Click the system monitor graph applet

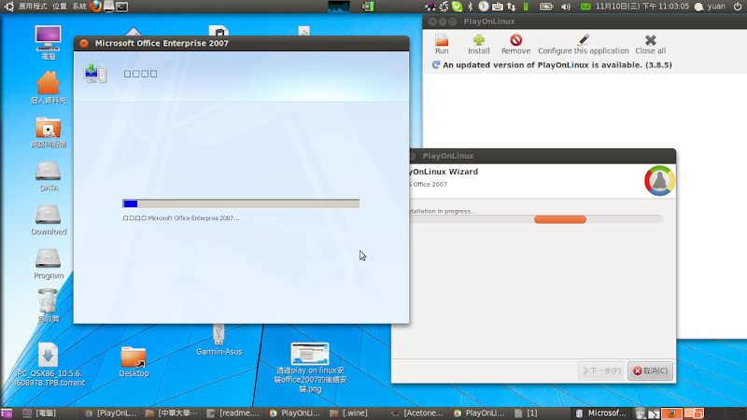click(x=339, y=7)
